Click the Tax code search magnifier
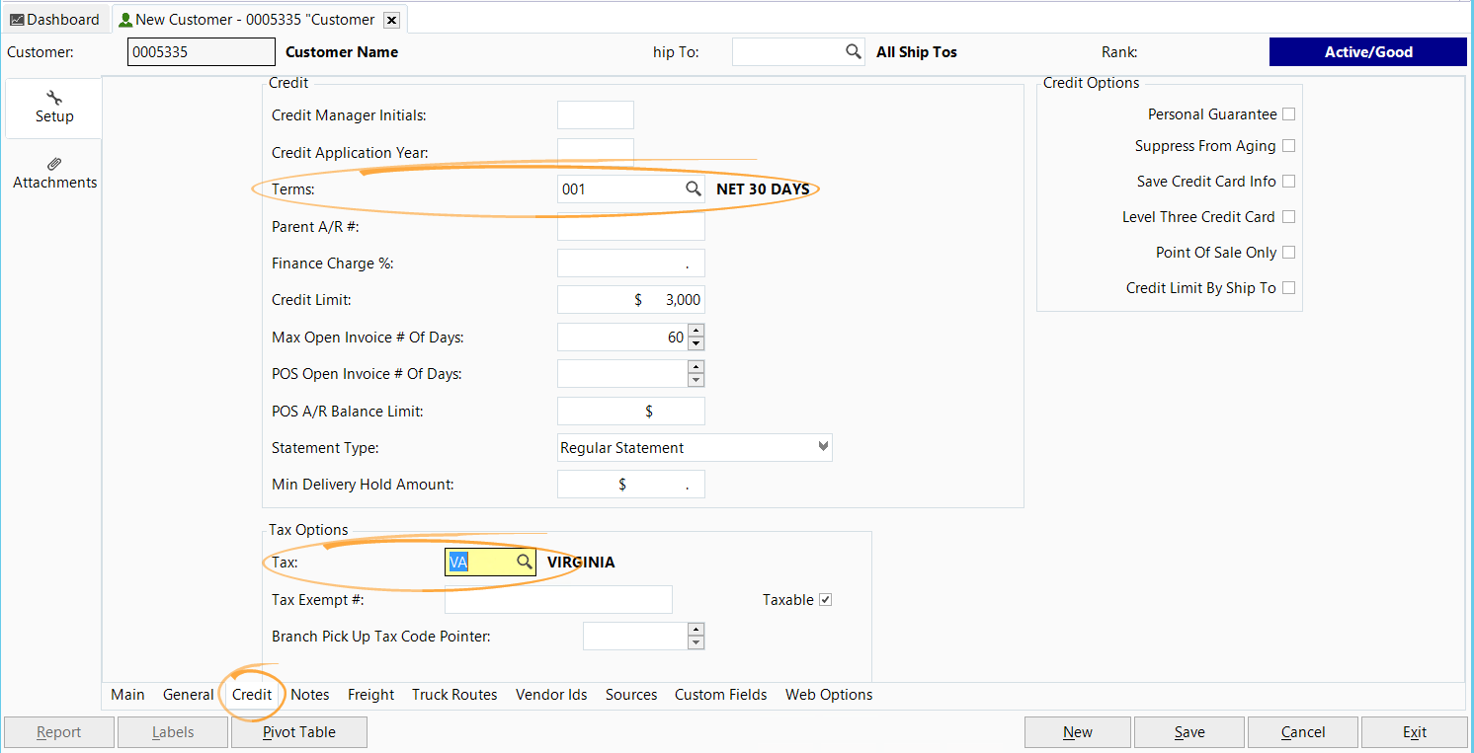Image resolution: width=1474 pixels, height=753 pixels. point(524,562)
